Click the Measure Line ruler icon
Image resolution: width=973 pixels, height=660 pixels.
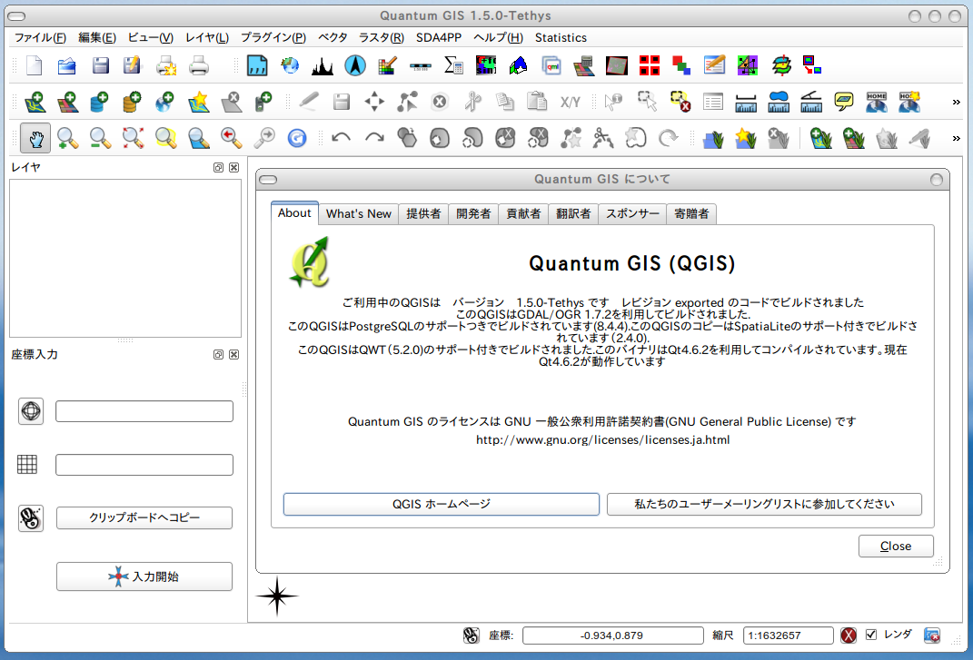coord(745,102)
